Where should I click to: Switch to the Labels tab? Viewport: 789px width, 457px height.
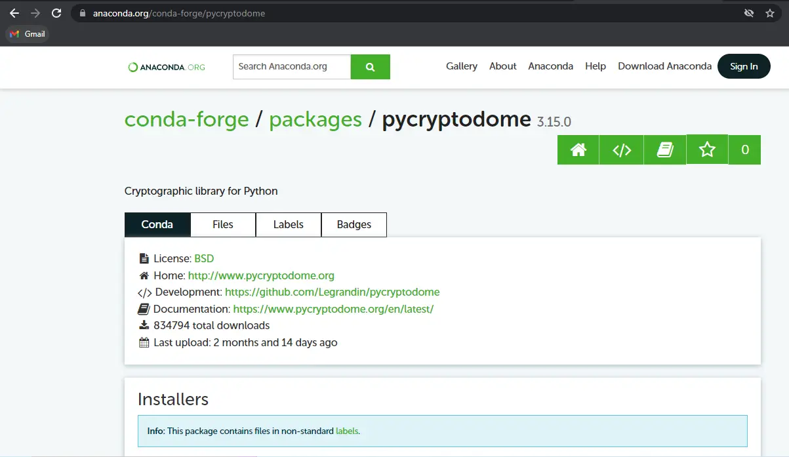(x=289, y=224)
